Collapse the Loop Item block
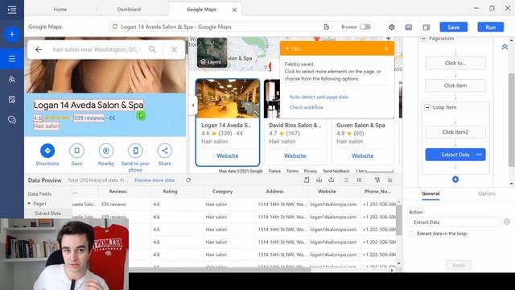Screen dimensions: 515x290 [427, 107]
